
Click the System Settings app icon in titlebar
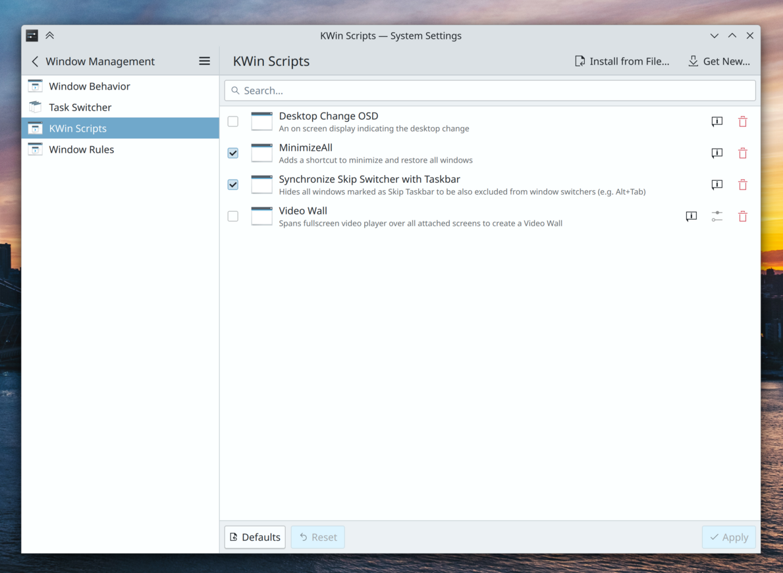point(32,36)
